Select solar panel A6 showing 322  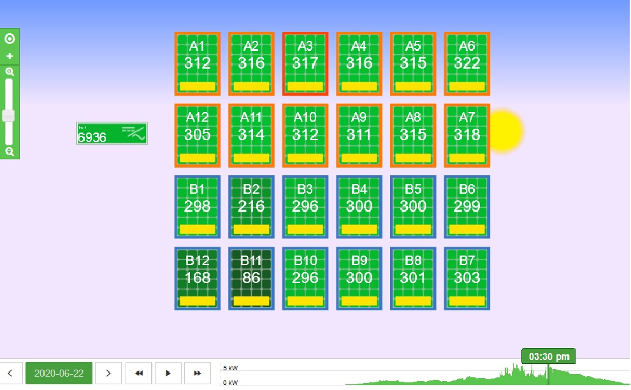467,64
